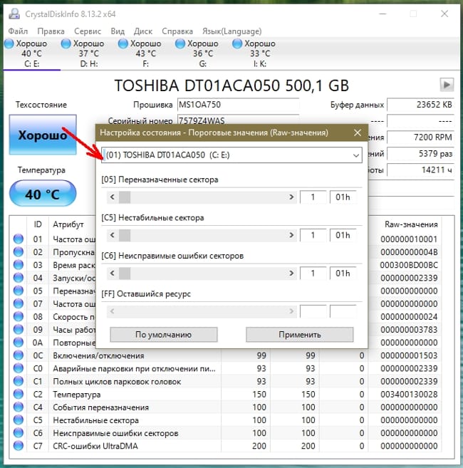Image resolution: width=463 pixels, height=468 pixels.
Task: Open the Правка menu
Action: (x=51, y=31)
